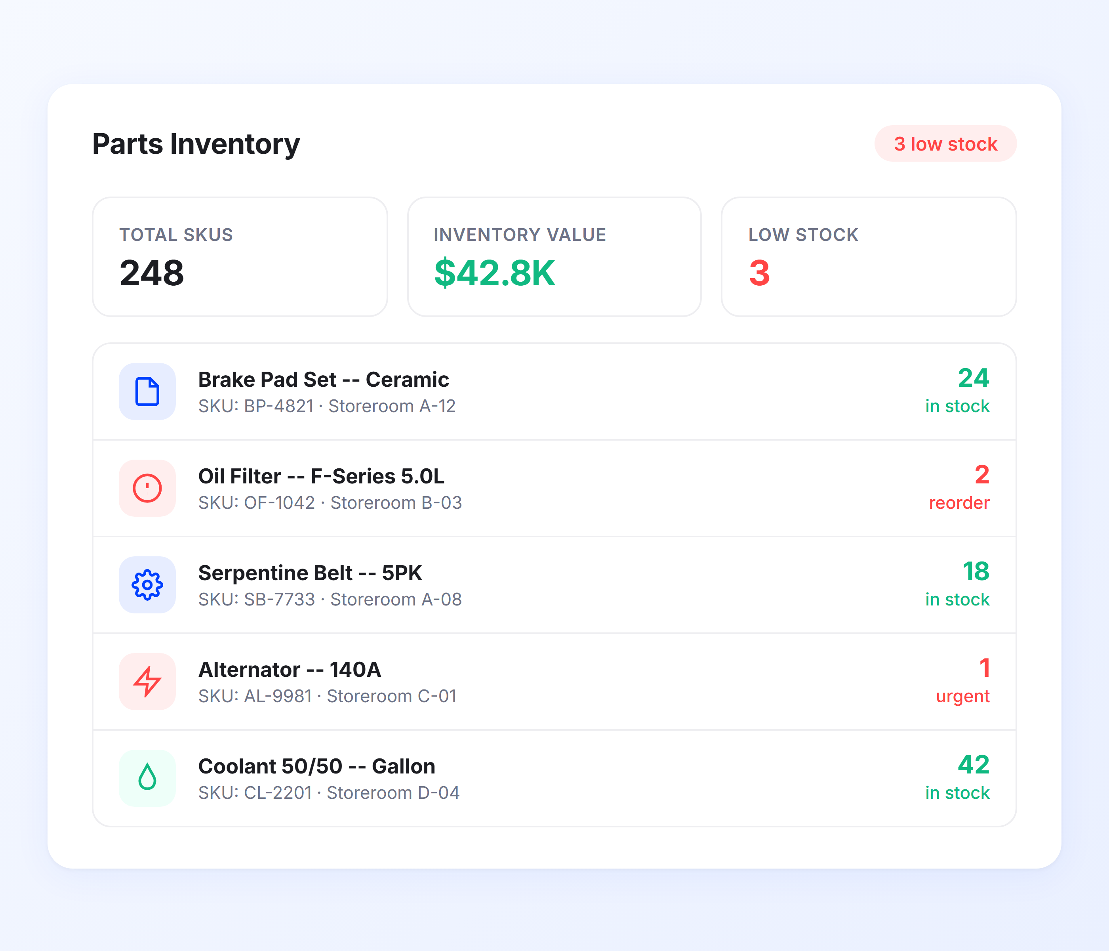Click the lightning bolt icon for Alternator
Viewport: 1109px width, 951px height.
coord(147,681)
